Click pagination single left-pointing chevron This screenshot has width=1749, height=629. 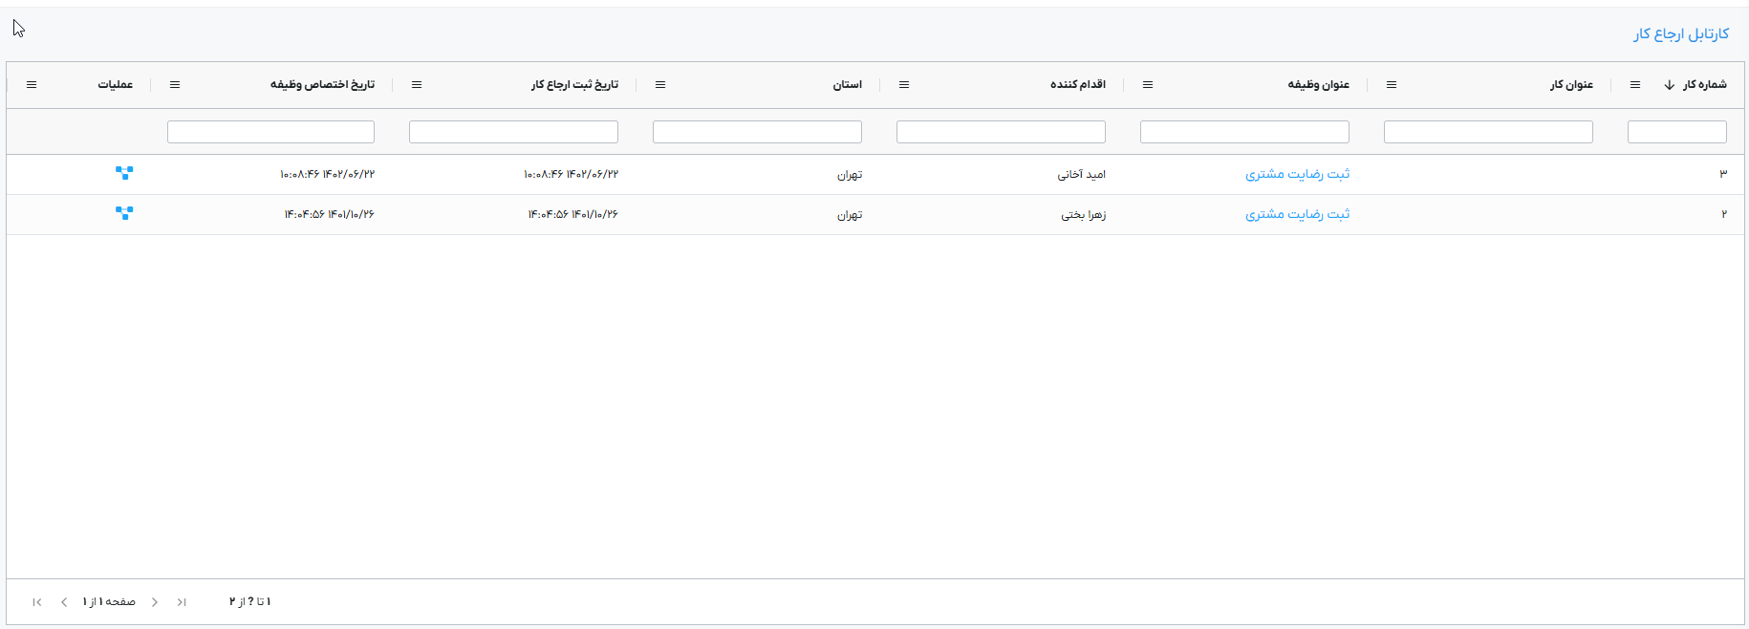click(x=64, y=602)
